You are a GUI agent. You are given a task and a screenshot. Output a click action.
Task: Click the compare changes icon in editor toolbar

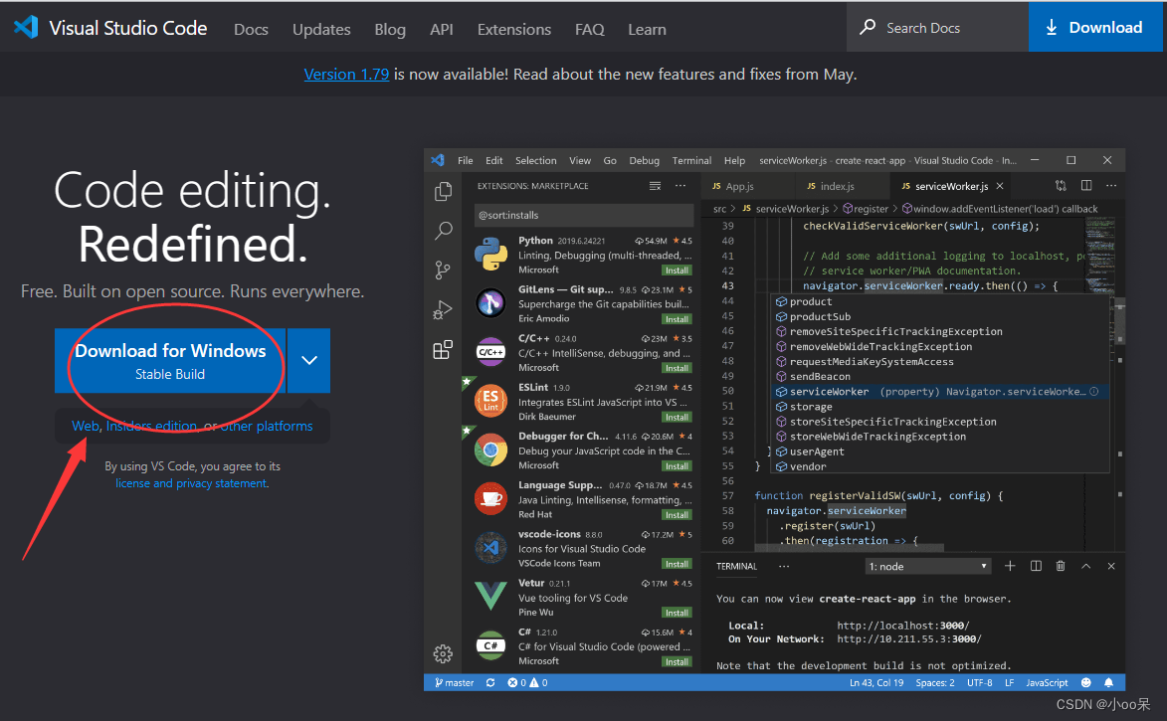(1061, 186)
